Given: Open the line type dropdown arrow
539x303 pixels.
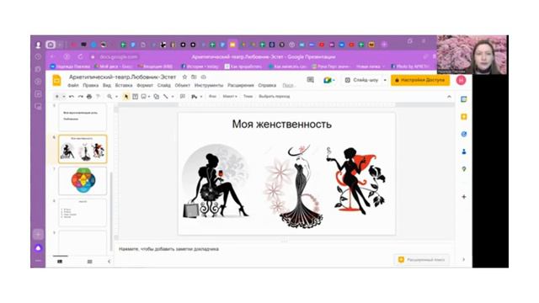Looking at the screenshot, I should pos(173,97).
